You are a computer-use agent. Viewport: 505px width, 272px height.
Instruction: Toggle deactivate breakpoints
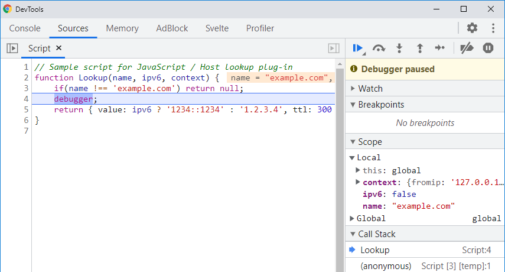[x=467, y=48]
